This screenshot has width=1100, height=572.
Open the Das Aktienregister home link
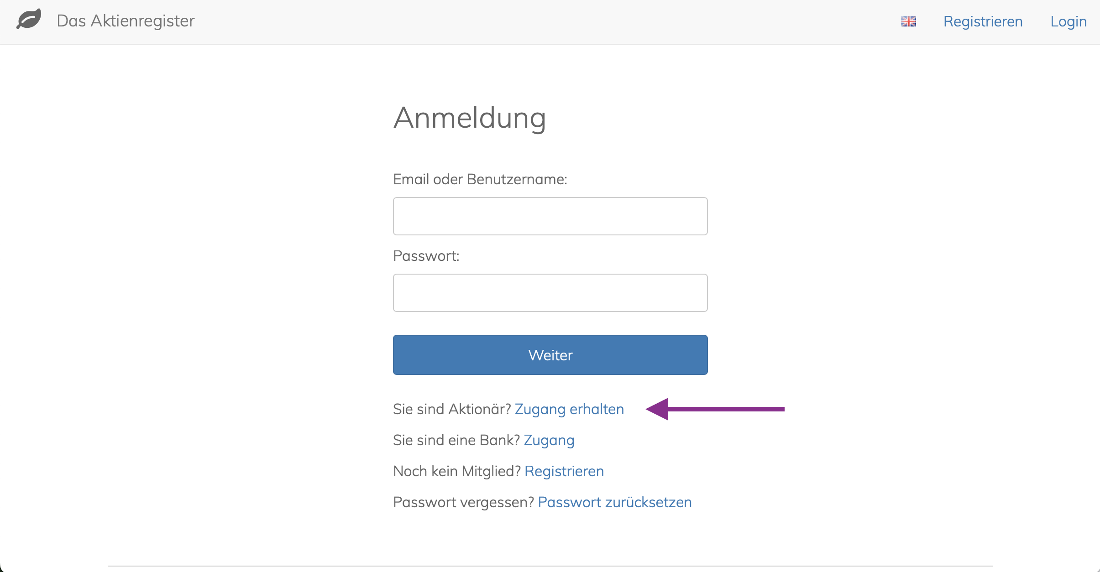[126, 21]
